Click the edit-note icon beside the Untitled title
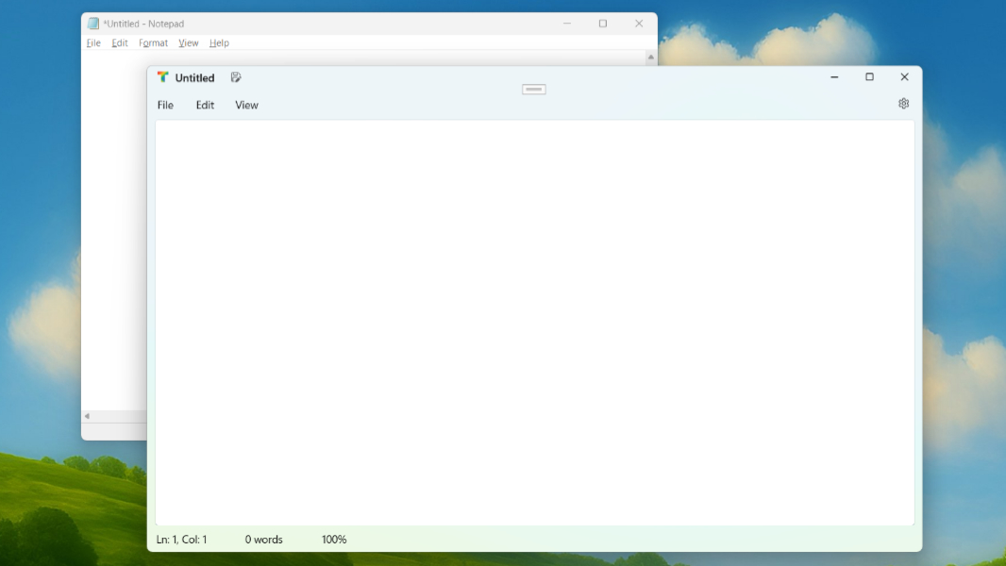1006x566 pixels. tap(236, 77)
